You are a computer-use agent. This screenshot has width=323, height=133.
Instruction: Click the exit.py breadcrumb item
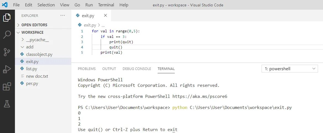click(90, 25)
